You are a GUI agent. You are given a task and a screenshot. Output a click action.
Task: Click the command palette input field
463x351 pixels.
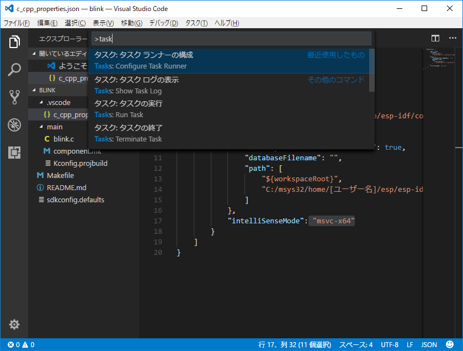coord(231,39)
